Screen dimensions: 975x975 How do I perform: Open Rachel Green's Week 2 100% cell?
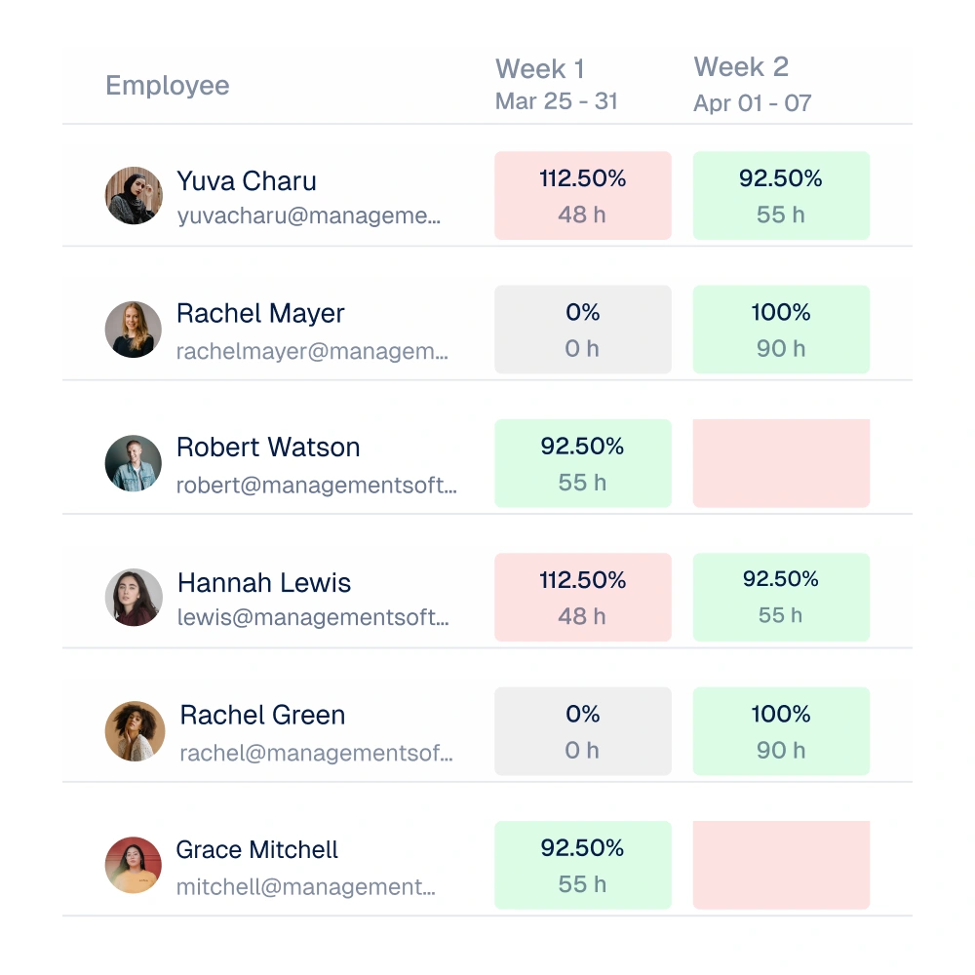coord(781,731)
